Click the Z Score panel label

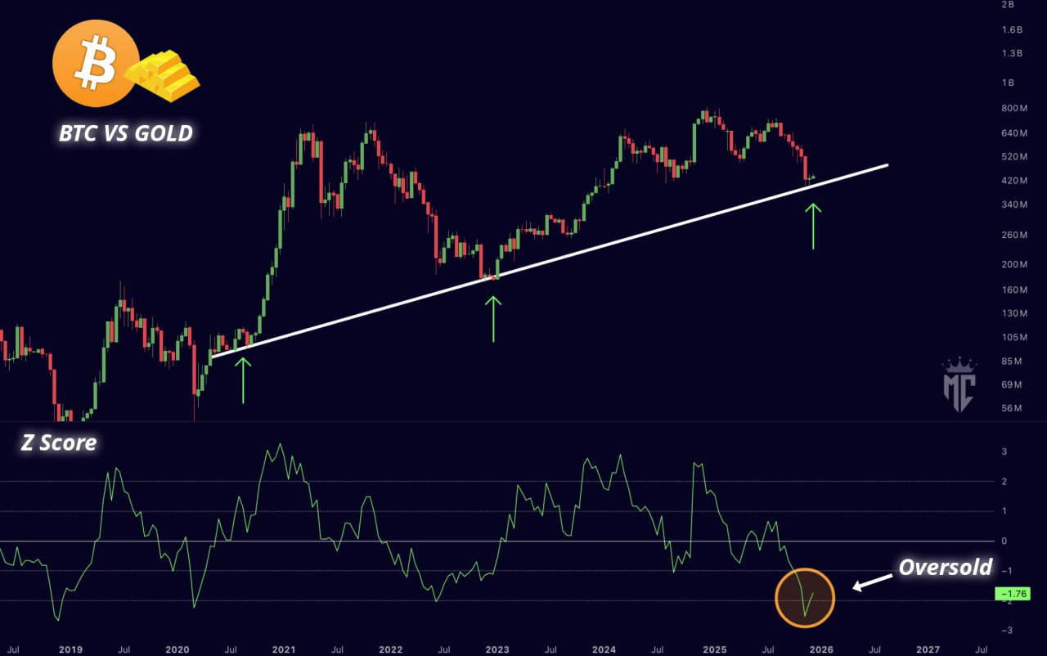(x=58, y=443)
